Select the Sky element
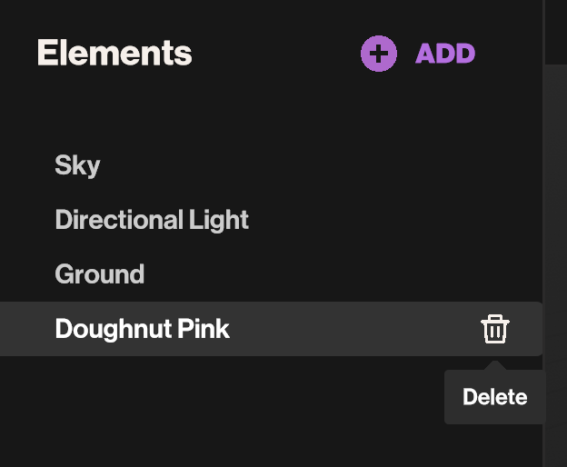This screenshot has height=467, width=567. click(x=77, y=165)
